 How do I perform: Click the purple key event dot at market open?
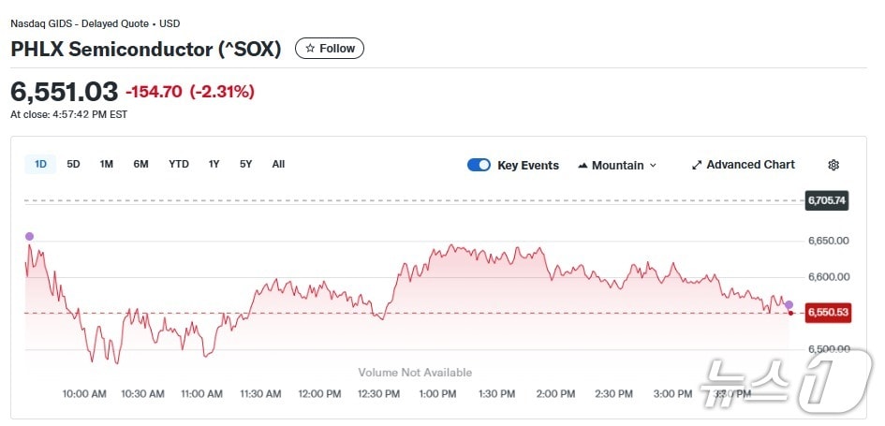pos(29,236)
